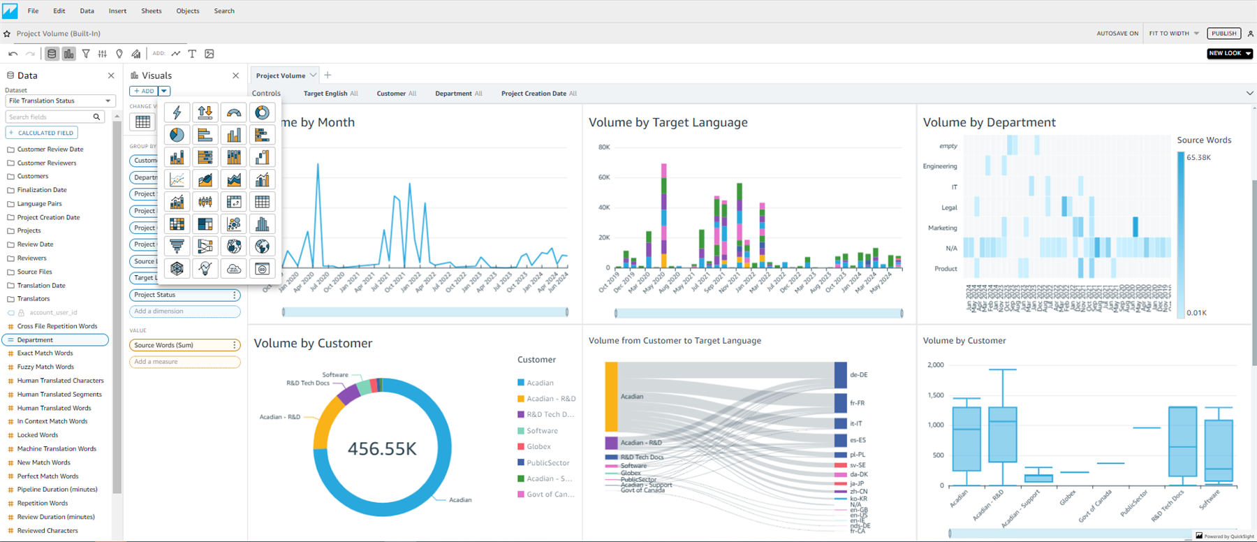
Task: Select the funnel chart visual type
Action: [177, 246]
